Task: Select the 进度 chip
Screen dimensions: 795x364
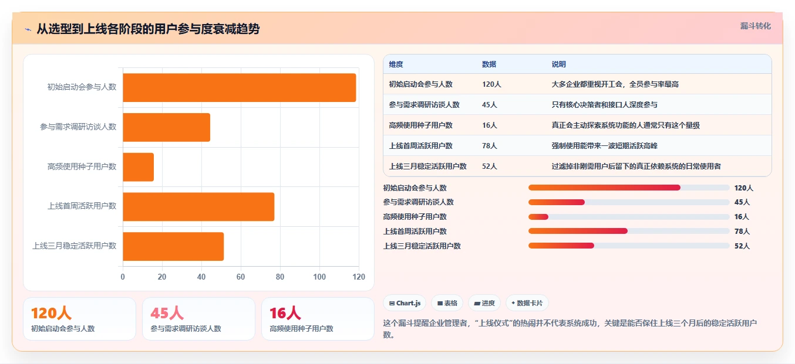Action: [x=484, y=303]
